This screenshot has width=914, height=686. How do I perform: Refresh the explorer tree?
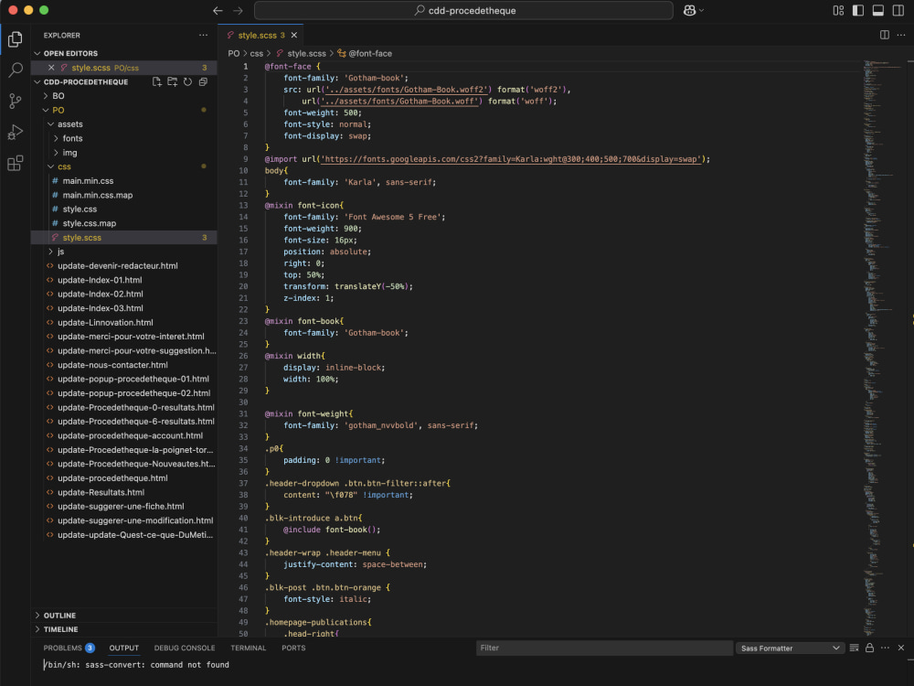(187, 81)
